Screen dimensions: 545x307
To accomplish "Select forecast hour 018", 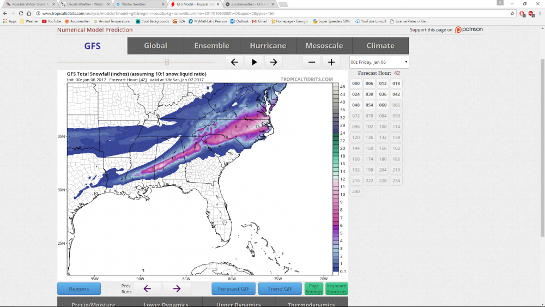I will point(396,83).
